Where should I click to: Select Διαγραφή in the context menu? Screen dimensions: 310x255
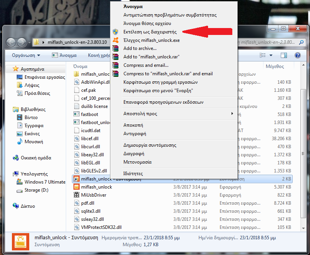[133, 153]
